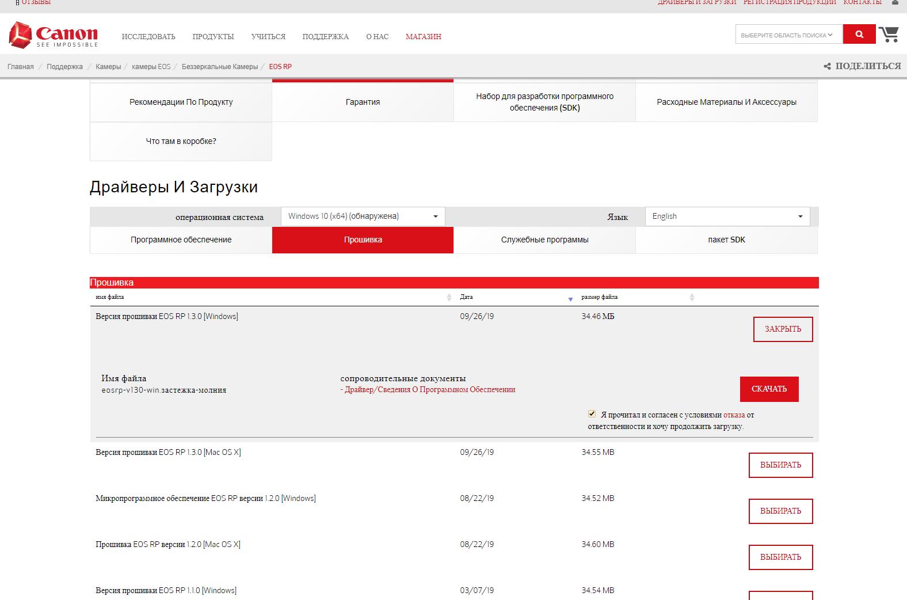
Task: Go to камеры EOS breadcrumb
Action: 151,67
